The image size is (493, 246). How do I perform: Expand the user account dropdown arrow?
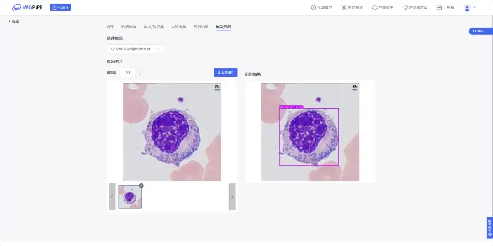pyautogui.click(x=475, y=7)
